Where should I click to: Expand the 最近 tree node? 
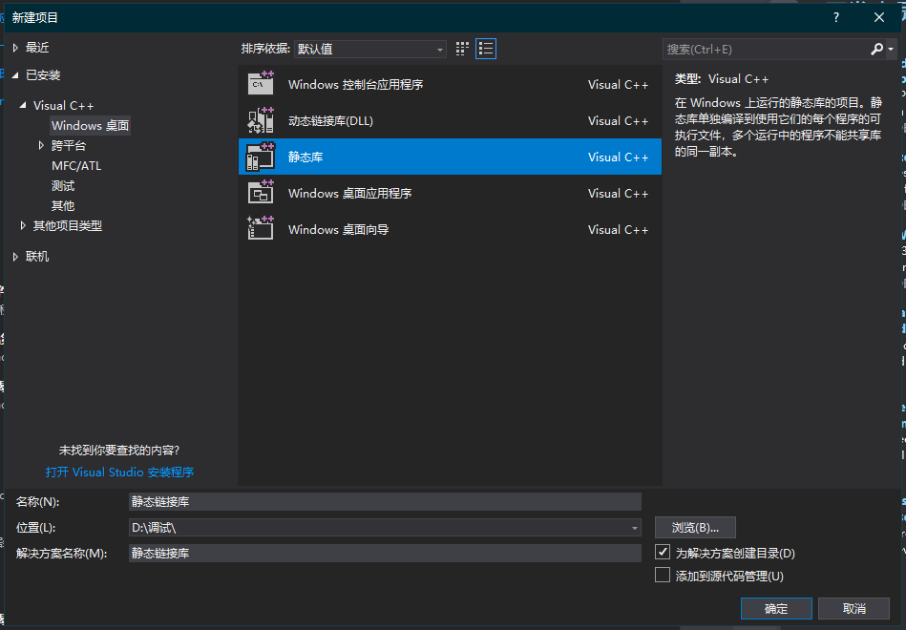click(x=15, y=48)
